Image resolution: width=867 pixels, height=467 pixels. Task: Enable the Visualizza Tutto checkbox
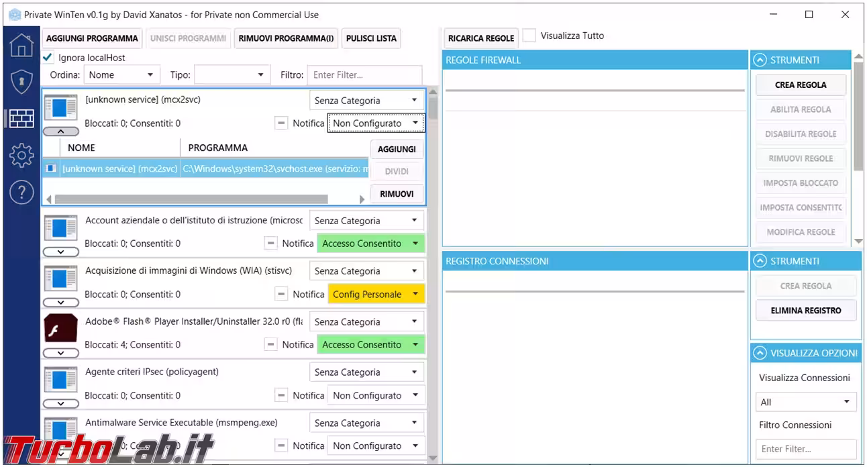[529, 36]
